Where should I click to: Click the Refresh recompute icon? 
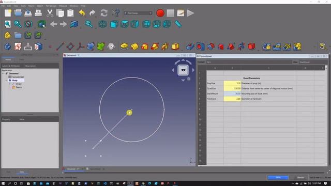104,13
